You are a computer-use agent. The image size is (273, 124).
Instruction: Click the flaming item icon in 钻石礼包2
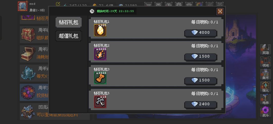pos(100,54)
